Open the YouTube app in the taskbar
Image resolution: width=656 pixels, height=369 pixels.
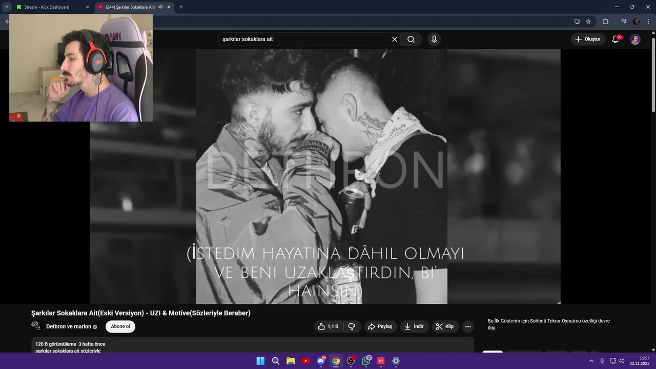pos(306,361)
